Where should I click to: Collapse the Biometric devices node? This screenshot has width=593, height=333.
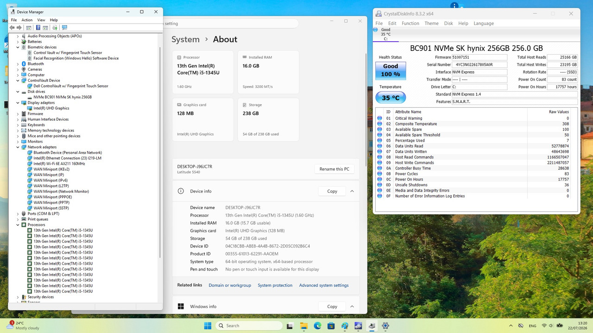pos(18,47)
